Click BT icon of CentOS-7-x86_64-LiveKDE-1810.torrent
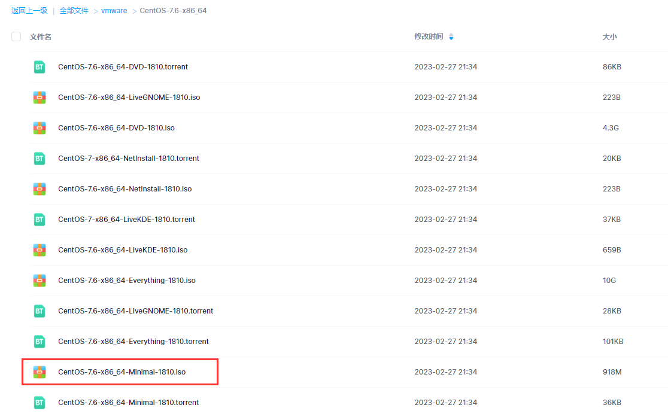This screenshot has width=668, height=414. pyautogui.click(x=40, y=220)
